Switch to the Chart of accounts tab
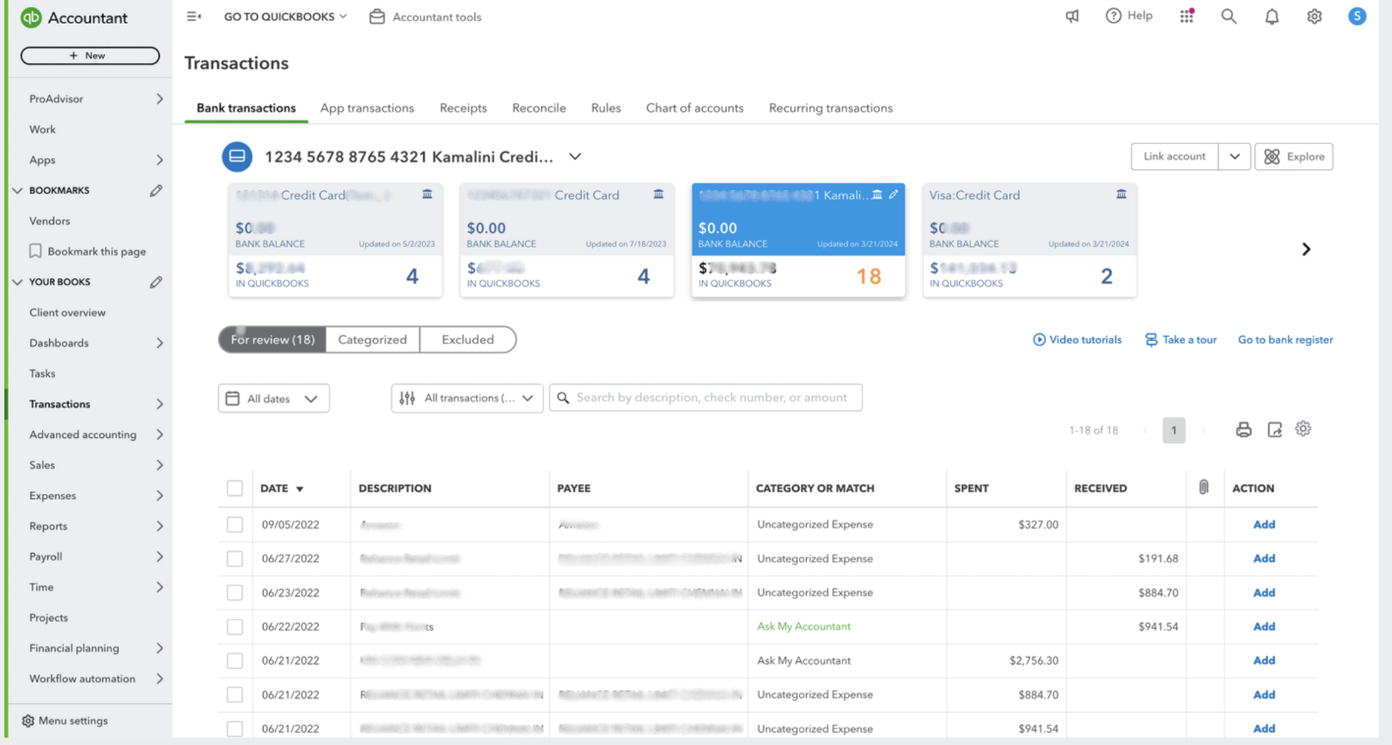The height and width of the screenshot is (745, 1392). coord(694,108)
